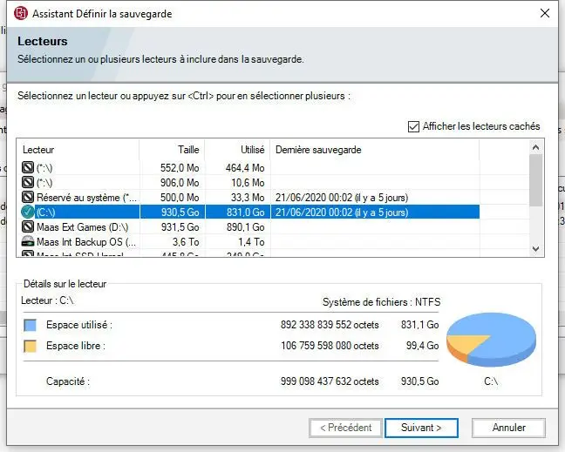Click the Système de fichiers : NTFS label

point(381,302)
